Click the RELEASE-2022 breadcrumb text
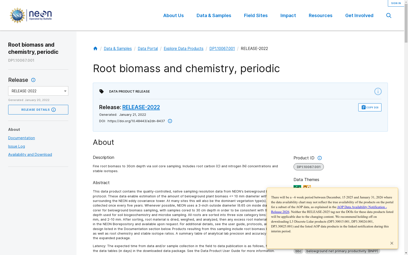 [x=254, y=48]
